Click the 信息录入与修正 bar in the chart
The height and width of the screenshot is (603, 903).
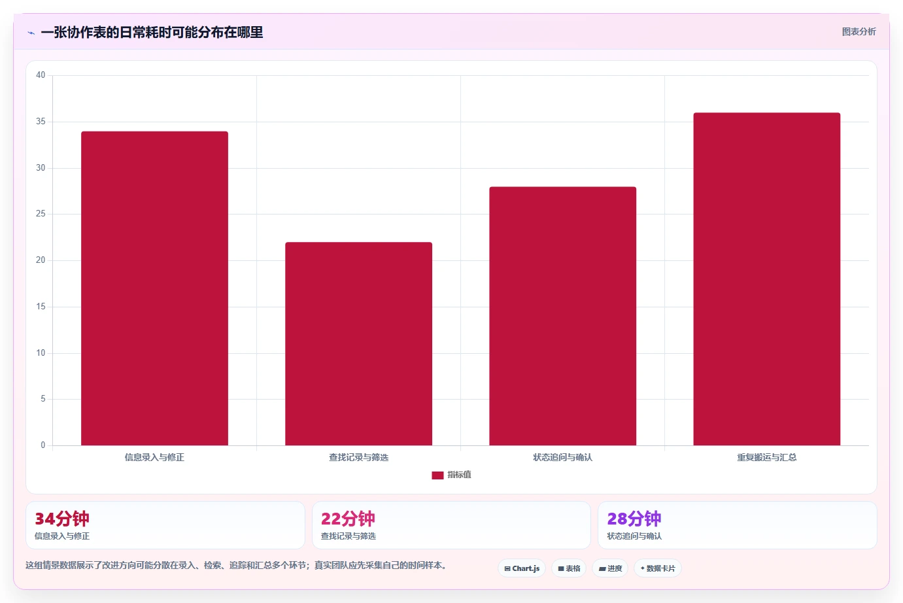[154, 288]
